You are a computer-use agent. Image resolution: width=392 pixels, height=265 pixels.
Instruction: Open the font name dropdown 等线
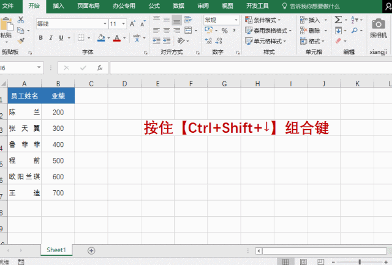click(x=105, y=24)
